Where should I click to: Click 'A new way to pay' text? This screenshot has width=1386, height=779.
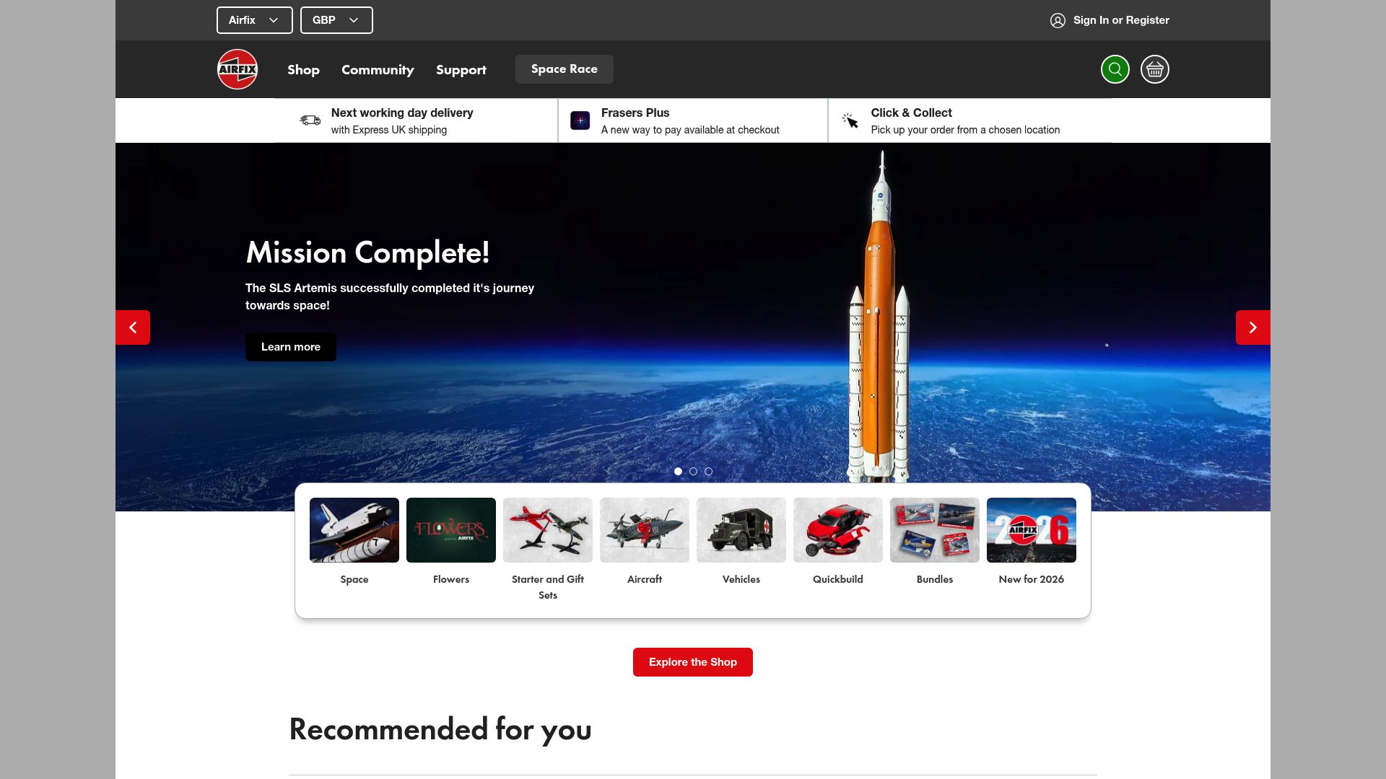690,130
